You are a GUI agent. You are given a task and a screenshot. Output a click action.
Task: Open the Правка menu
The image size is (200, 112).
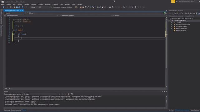point(9,4)
